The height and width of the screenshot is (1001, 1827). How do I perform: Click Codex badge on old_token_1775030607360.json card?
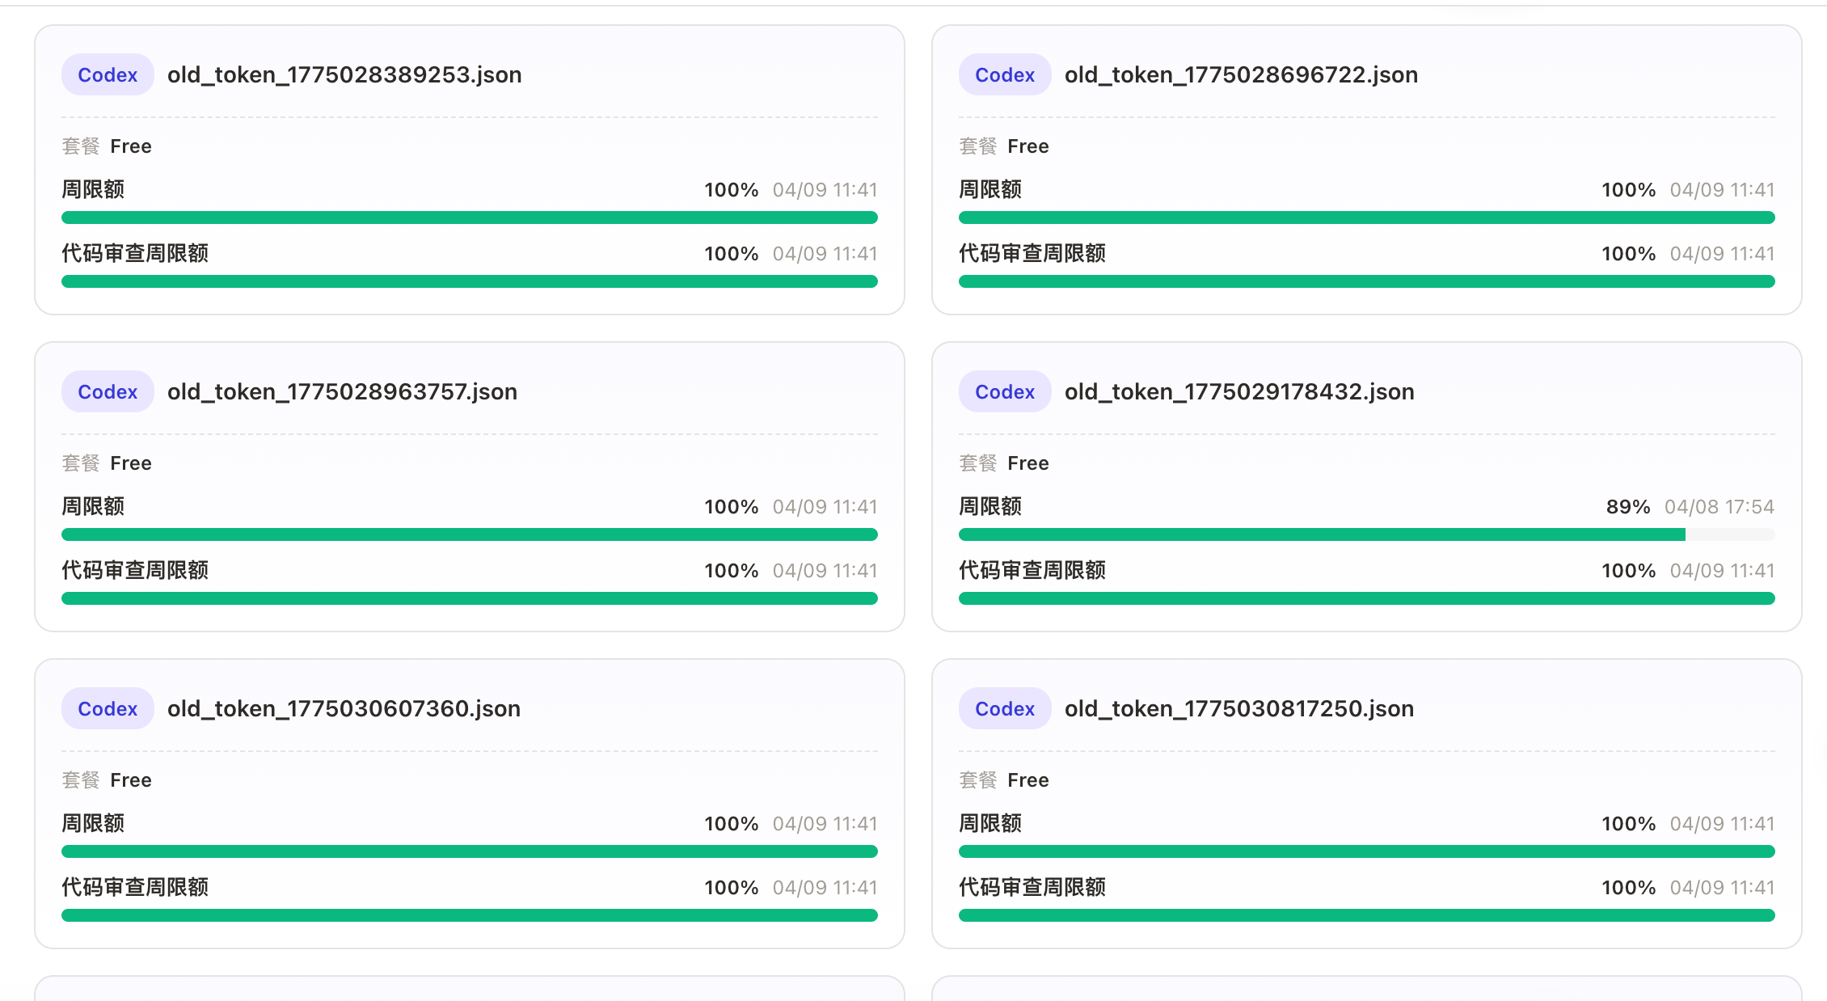tap(108, 708)
